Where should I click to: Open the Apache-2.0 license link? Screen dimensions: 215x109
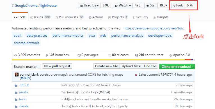click(180, 55)
